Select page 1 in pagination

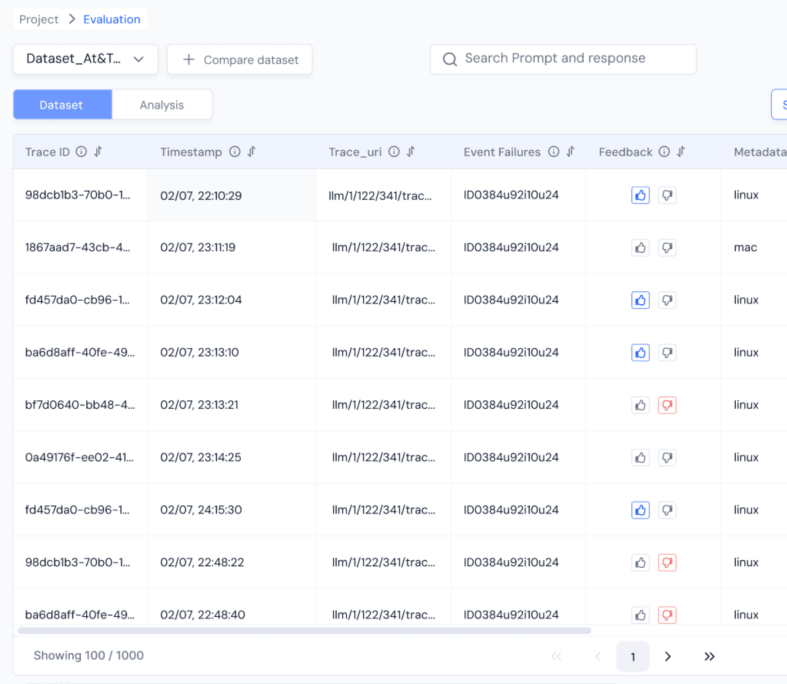(632, 656)
